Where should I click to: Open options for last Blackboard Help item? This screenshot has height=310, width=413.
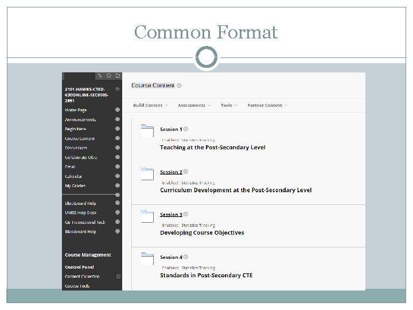[x=118, y=231]
